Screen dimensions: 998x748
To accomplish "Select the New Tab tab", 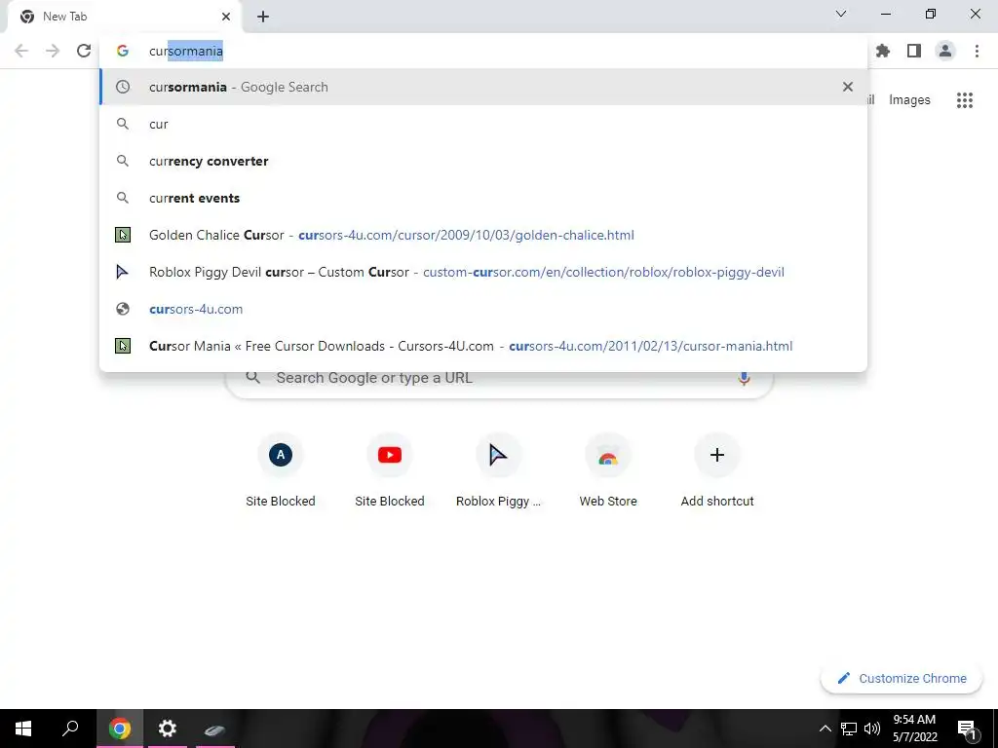I will coord(124,17).
